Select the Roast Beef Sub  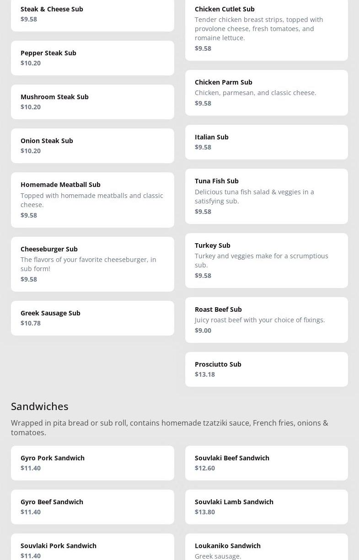coord(266,320)
